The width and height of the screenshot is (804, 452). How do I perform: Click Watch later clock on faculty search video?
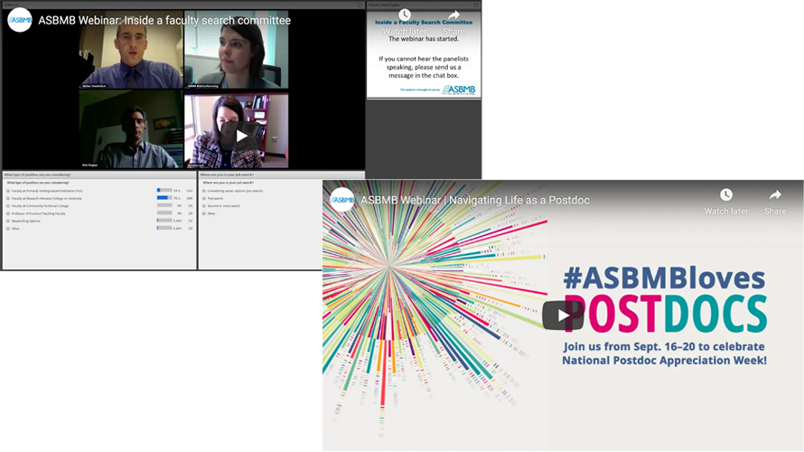[x=405, y=14]
